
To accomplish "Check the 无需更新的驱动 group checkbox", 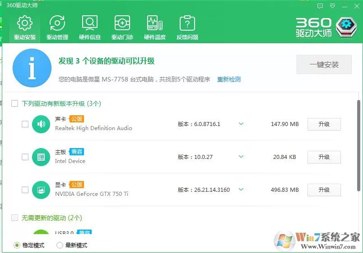I will pos(14,218).
